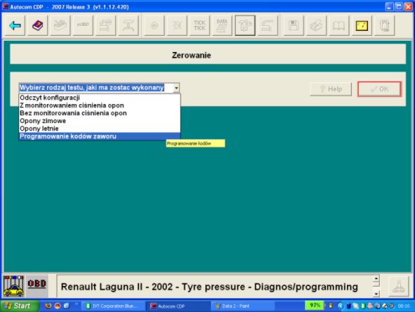This screenshot has width=415, height=312.
Task: Click the rightmost grayed toolbar icon
Action: tap(384, 26)
